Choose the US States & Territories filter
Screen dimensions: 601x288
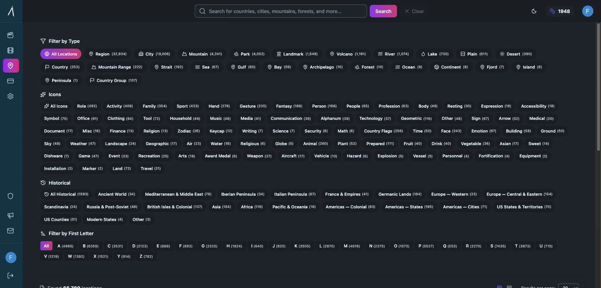(x=524, y=207)
